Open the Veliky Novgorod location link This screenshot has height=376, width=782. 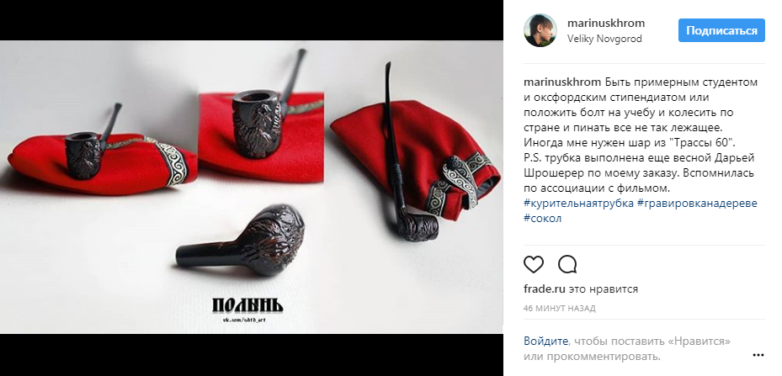tap(604, 39)
